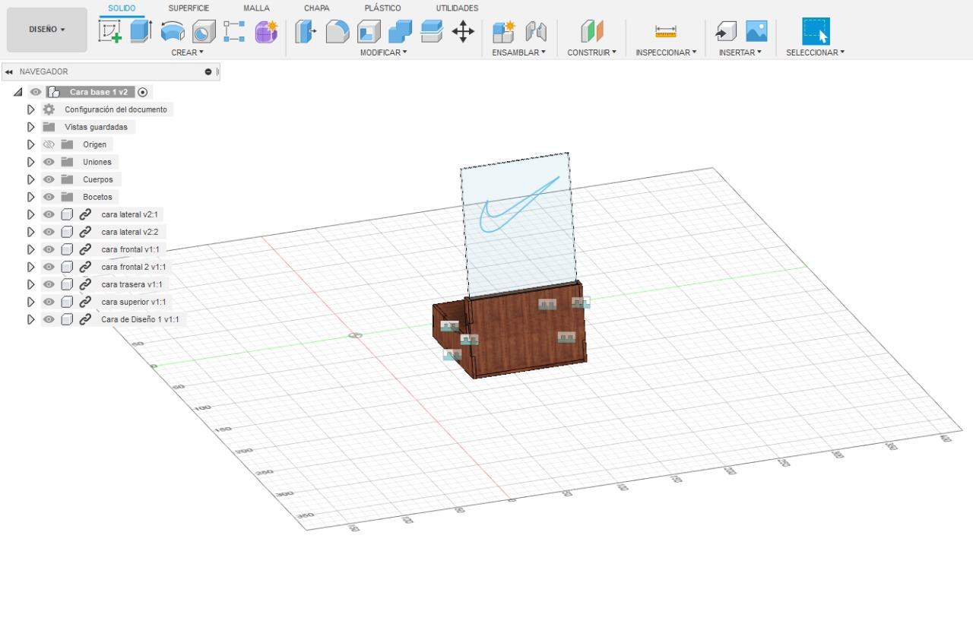Toggle visibility of Cara base 1 v2

tap(35, 92)
